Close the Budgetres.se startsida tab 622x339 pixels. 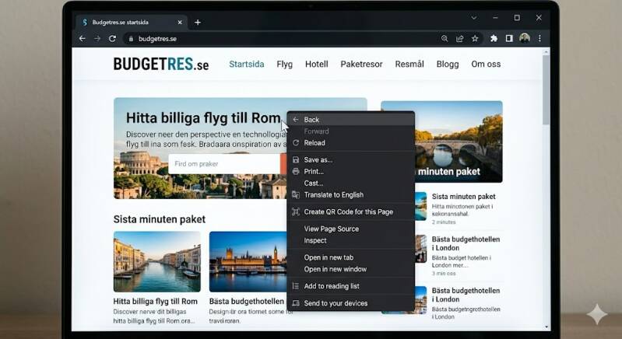180,23
